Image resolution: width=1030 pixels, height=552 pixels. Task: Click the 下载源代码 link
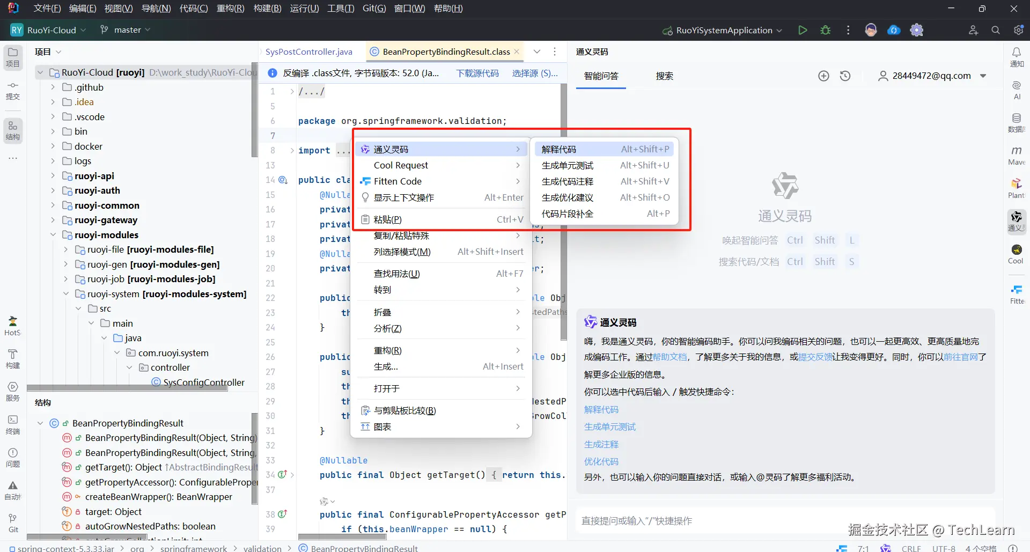tap(477, 73)
